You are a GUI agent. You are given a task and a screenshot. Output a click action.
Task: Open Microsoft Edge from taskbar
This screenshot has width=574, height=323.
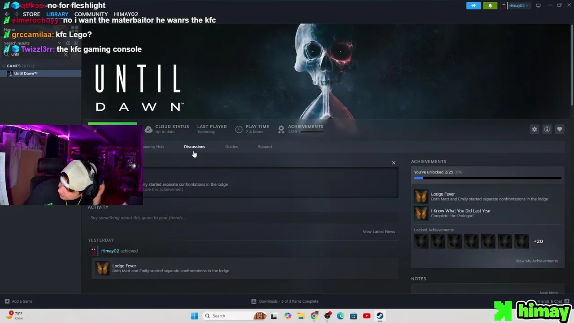pos(340,316)
